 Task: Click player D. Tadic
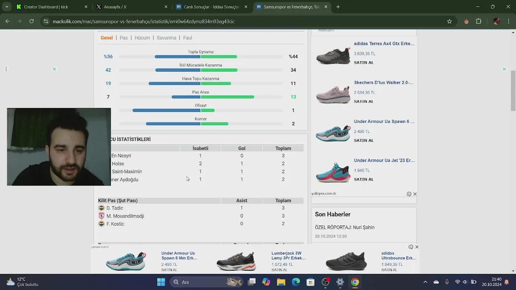coord(115,208)
